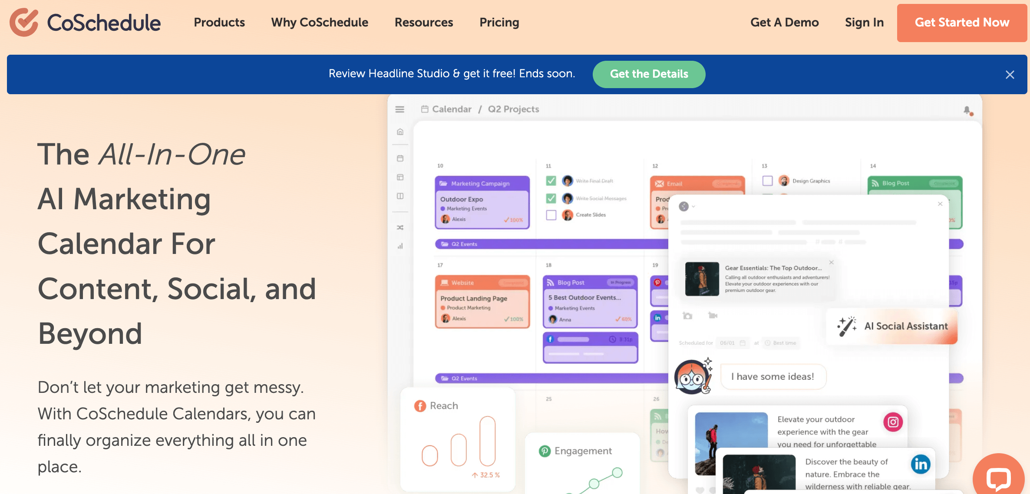Open the Products menu
The width and height of the screenshot is (1030, 494).
coord(219,22)
